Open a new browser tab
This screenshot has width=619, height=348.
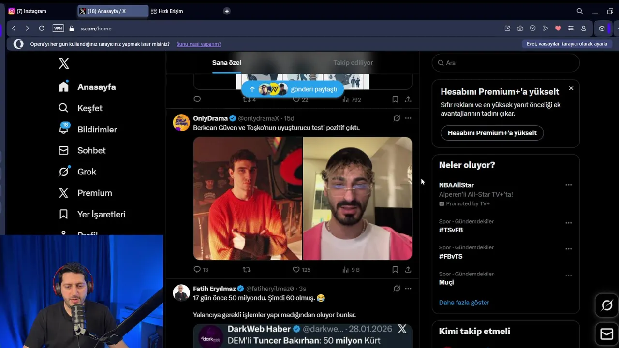pyautogui.click(x=227, y=11)
